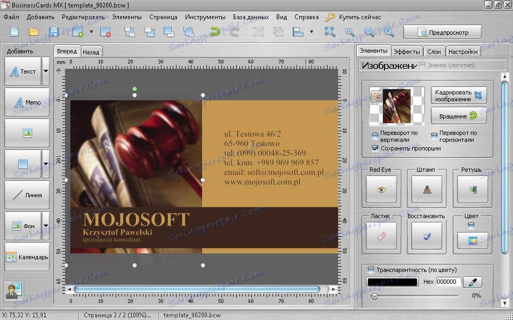Click the Save floppy disk icon
This screenshot has height=320, width=513.
[x=53, y=32]
